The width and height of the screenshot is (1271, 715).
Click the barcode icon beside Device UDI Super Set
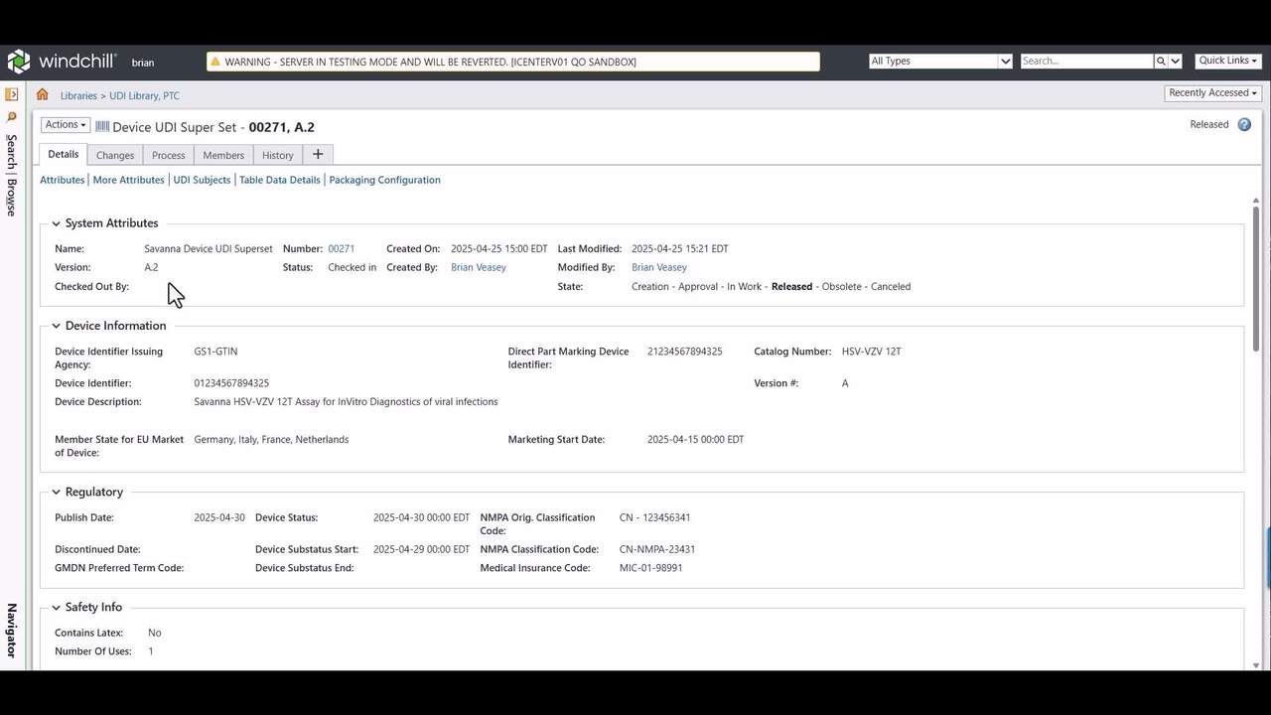pos(102,127)
